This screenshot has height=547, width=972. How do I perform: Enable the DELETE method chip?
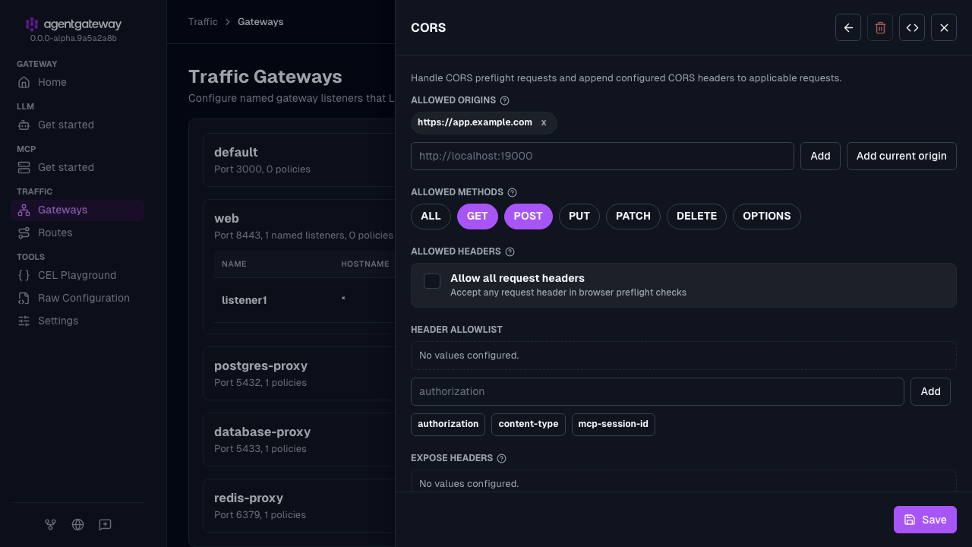point(696,217)
